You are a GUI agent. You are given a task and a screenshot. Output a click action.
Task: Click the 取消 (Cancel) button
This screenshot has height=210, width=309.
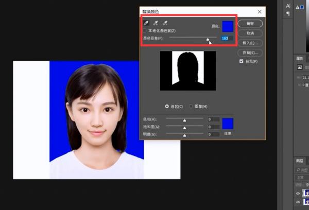pyautogui.click(x=250, y=33)
